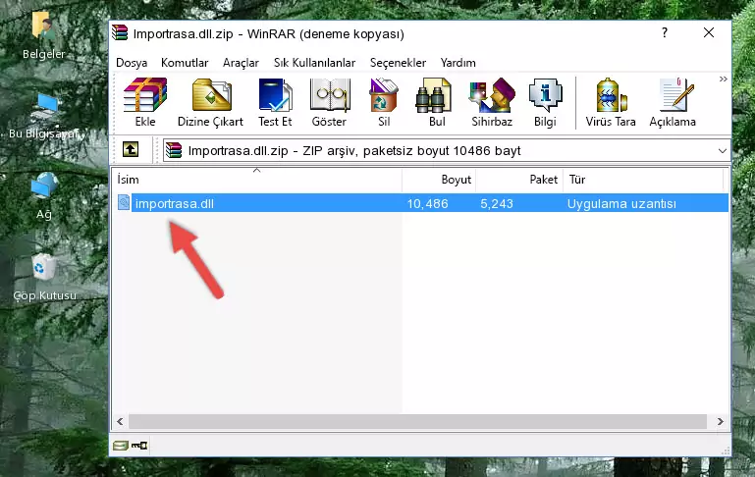Image resolution: width=755 pixels, height=477 pixels.
Task: Open the archive path dropdown
Action: point(722,150)
